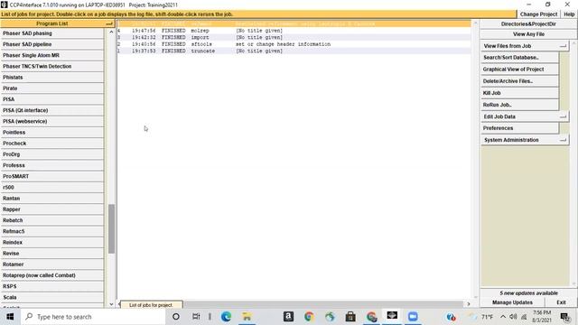Click the Program List scrollbar thumb
The image size is (578, 325).
click(111, 228)
